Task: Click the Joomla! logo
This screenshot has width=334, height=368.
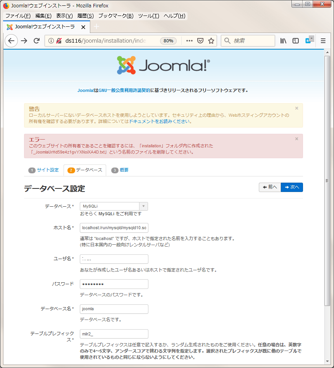Action: tap(164, 65)
